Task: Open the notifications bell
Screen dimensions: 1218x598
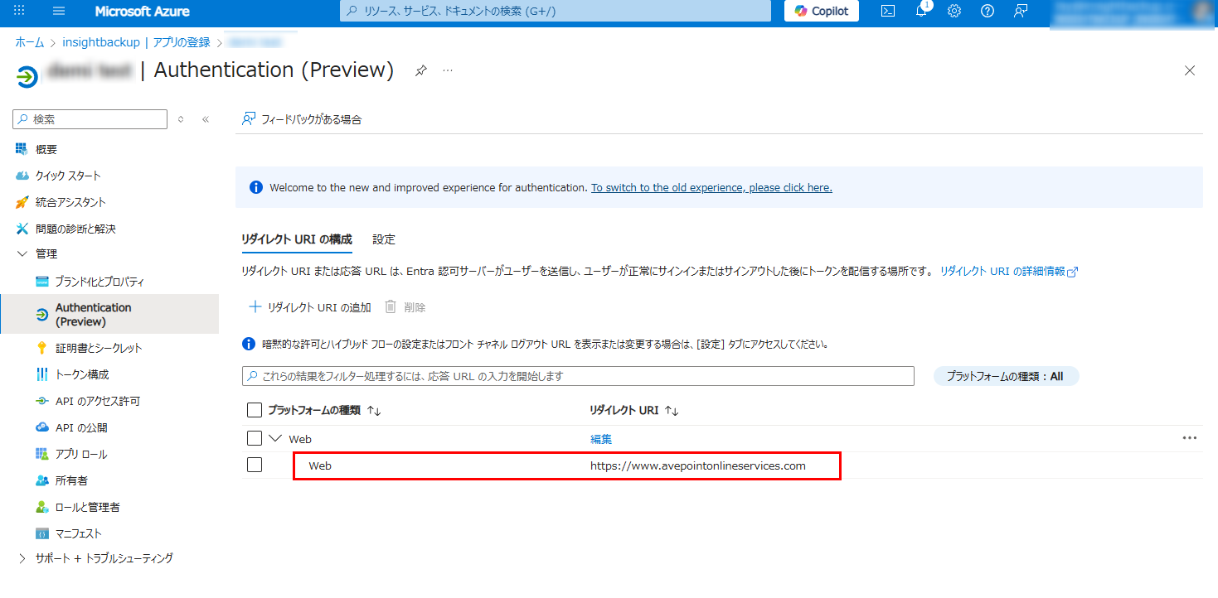Action: coord(921,11)
